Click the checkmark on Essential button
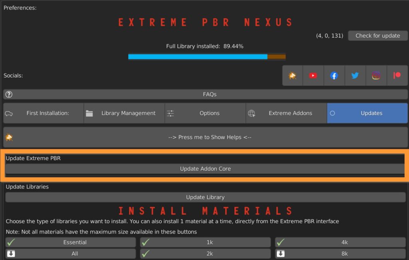Screen dimensions: 409x260 (11, 242)
